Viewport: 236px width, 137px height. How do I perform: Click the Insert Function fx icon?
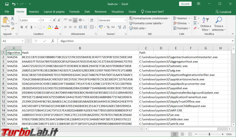pos(53,41)
